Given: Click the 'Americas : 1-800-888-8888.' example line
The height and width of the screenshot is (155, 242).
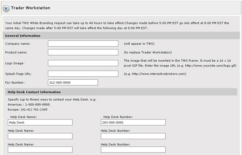Looking at the screenshot, I should click(29, 105).
